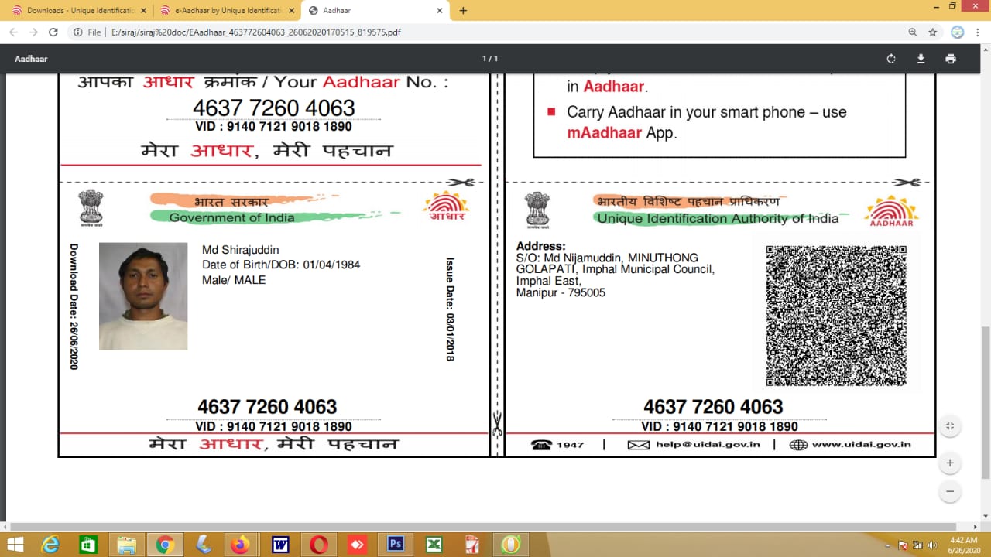Click the scroll up arrow on the vertical scrollbar
This screenshot has width=991, height=557.
tap(986, 48)
